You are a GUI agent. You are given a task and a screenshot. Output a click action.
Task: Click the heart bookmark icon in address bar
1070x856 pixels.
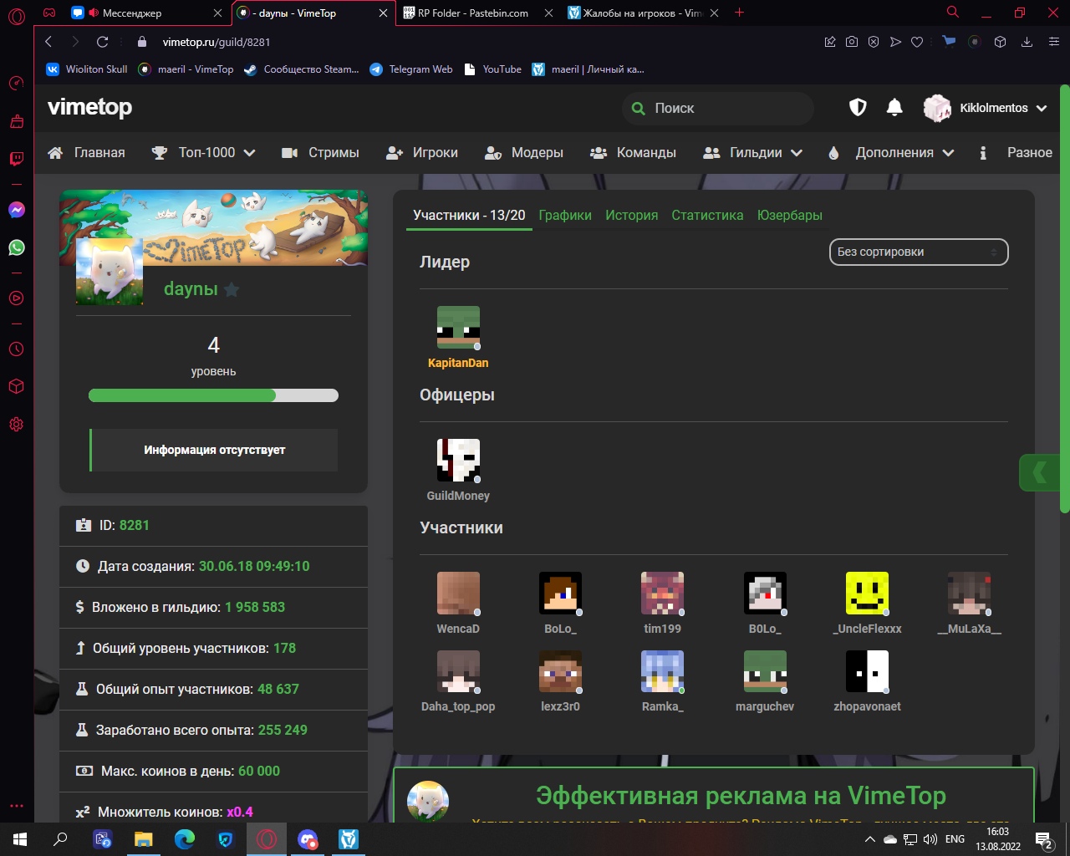click(x=917, y=42)
